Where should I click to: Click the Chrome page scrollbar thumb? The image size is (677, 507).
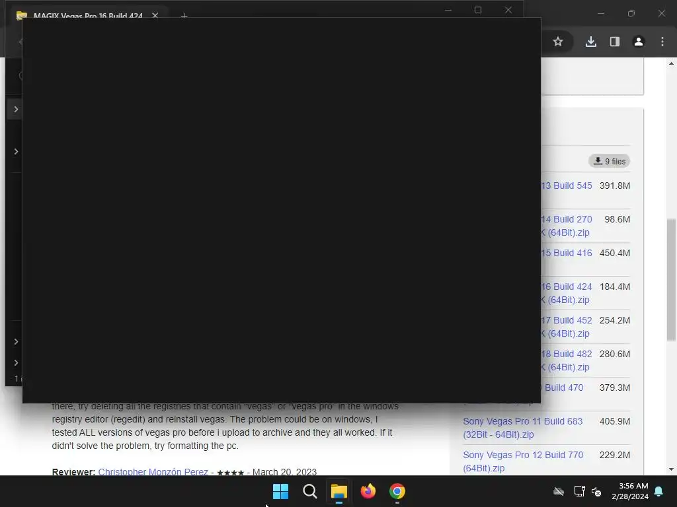(671, 280)
